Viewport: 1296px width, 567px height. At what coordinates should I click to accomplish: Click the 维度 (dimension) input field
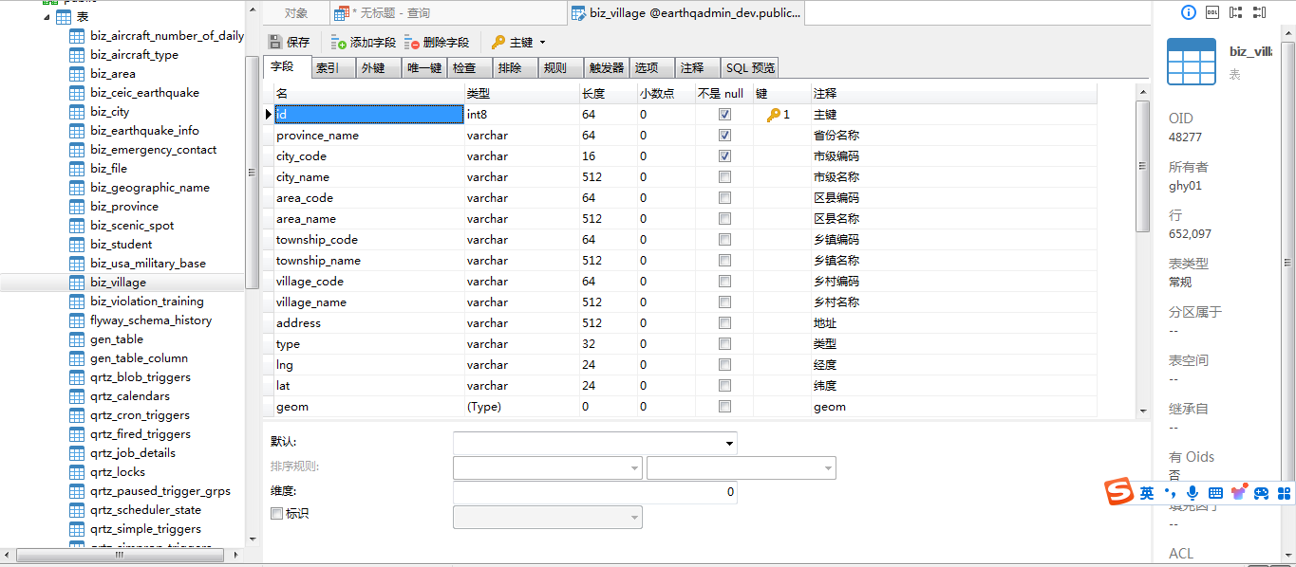[595, 492]
